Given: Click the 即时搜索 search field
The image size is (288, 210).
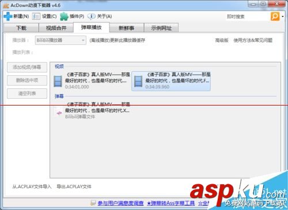Looking at the screenshot, I should click(x=248, y=17).
